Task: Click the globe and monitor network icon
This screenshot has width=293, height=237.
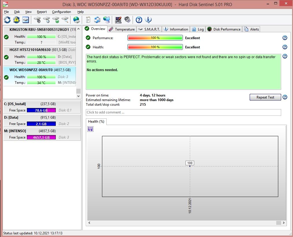Action: pos(107,20)
